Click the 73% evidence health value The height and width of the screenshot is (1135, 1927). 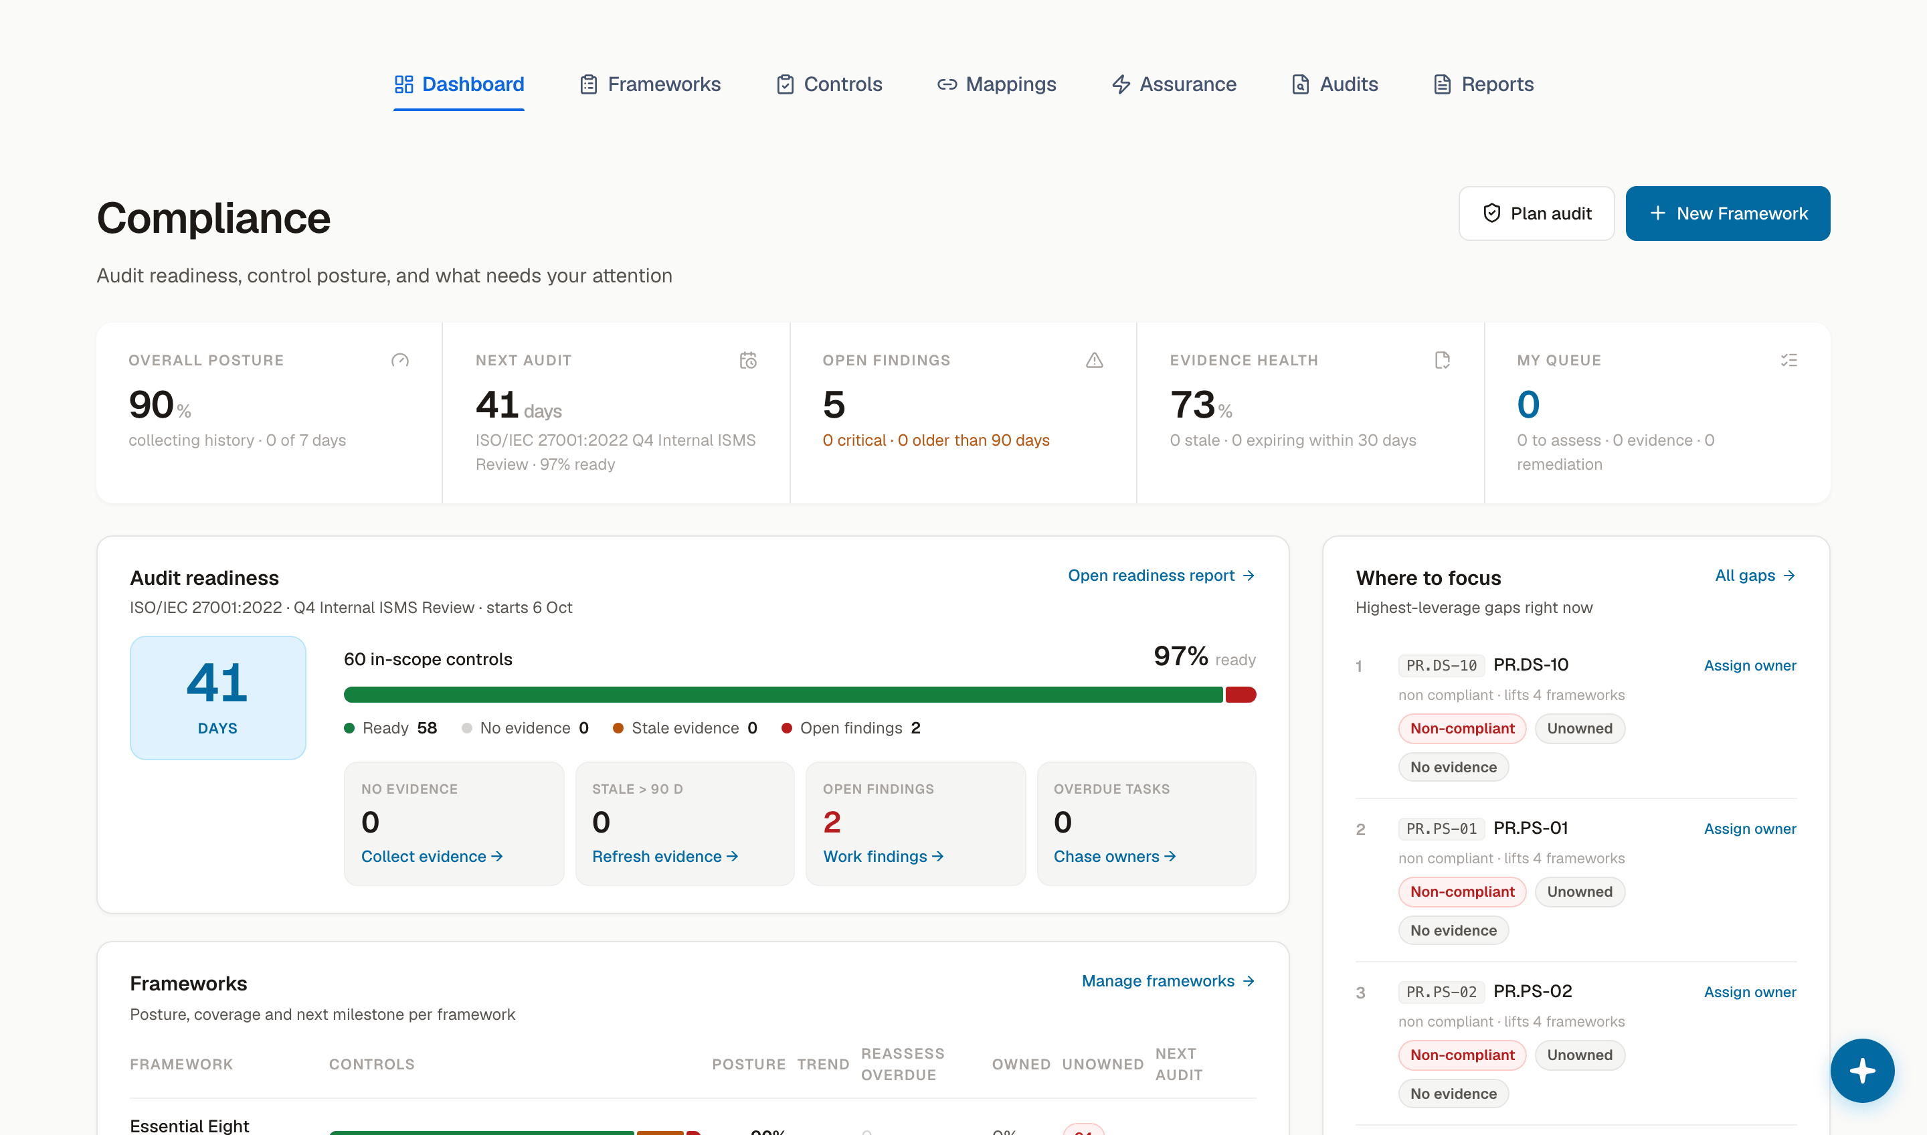click(x=1200, y=405)
